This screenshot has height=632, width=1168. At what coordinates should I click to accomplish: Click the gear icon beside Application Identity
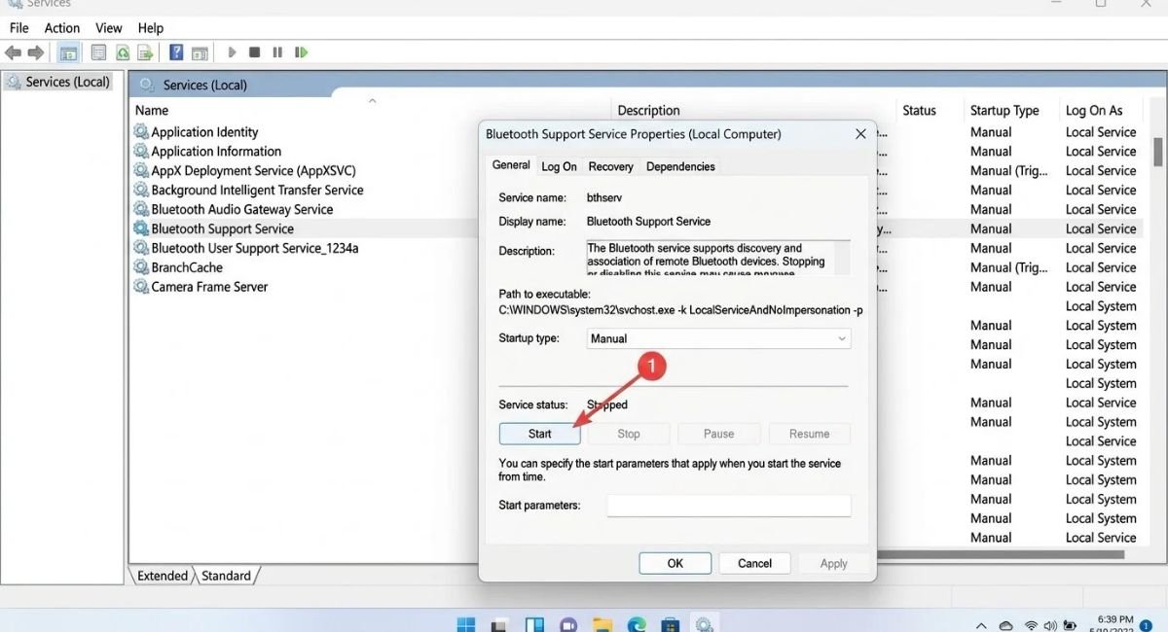coord(141,131)
